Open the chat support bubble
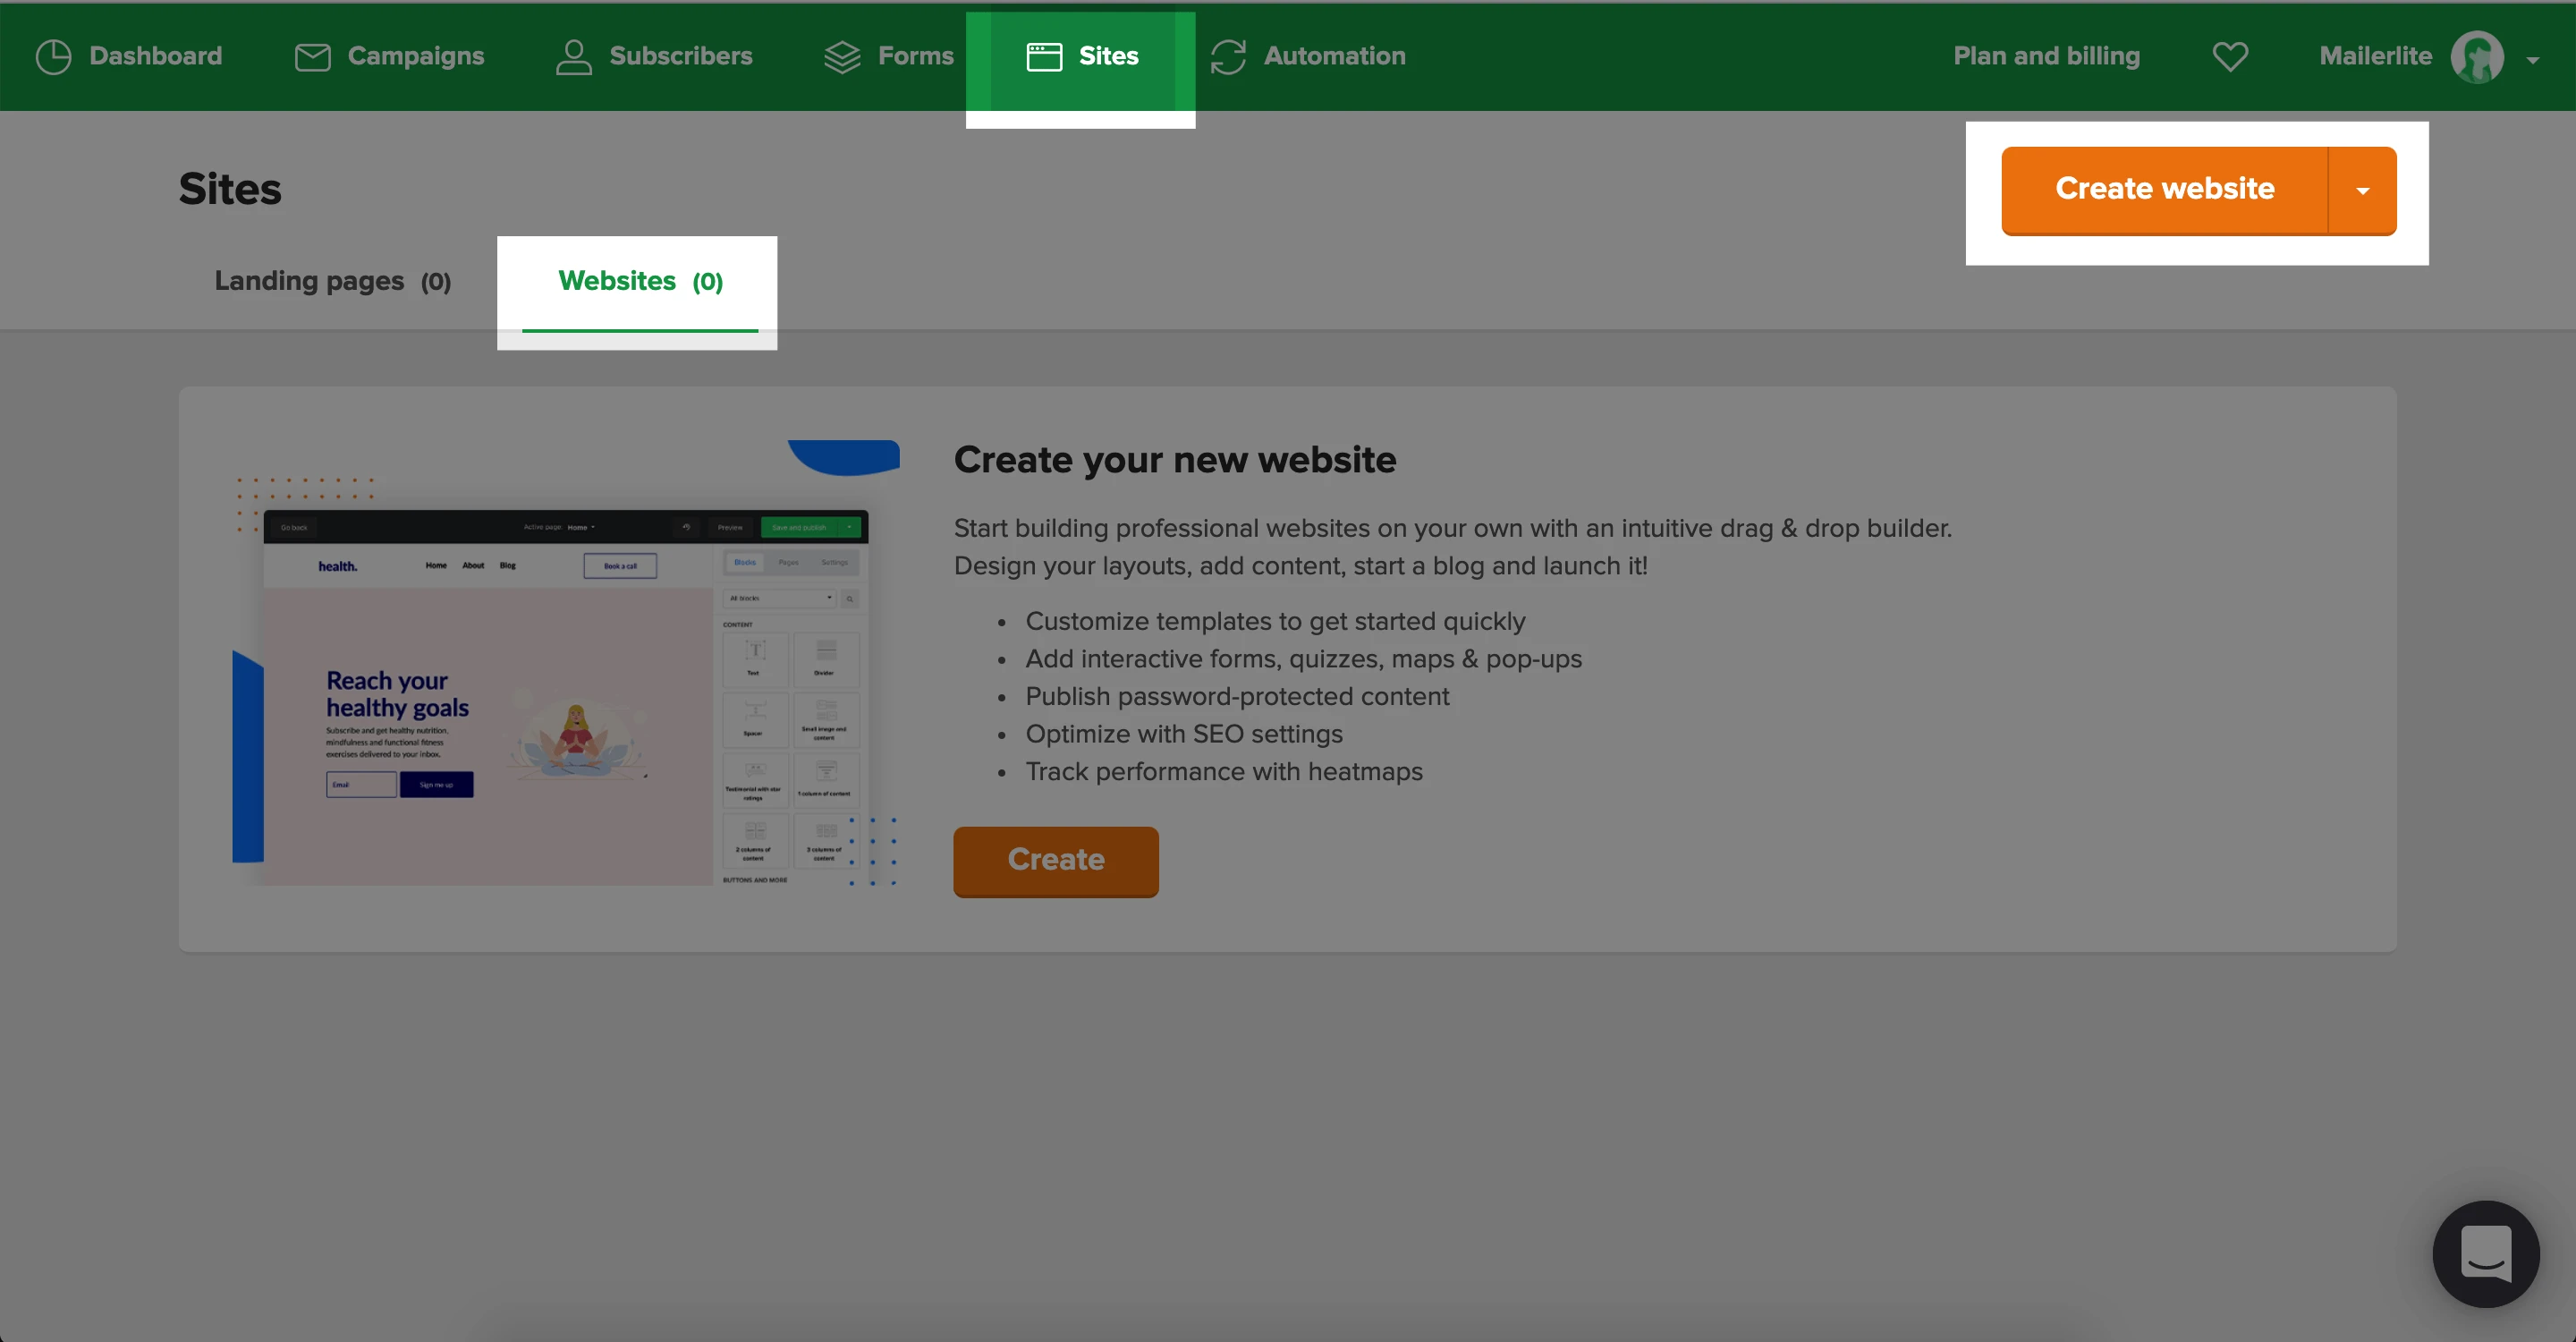The width and height of the screenshot is (2576, 1342). [x=2485, y=1253]
